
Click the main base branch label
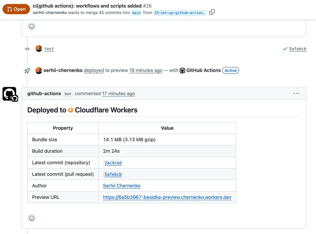(136, 13)
